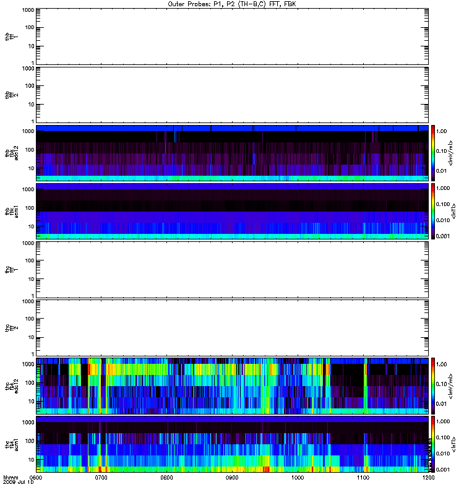Click the 0.001 value on thb scm1 color bar
Screen dimensions: 464x495
443,236
